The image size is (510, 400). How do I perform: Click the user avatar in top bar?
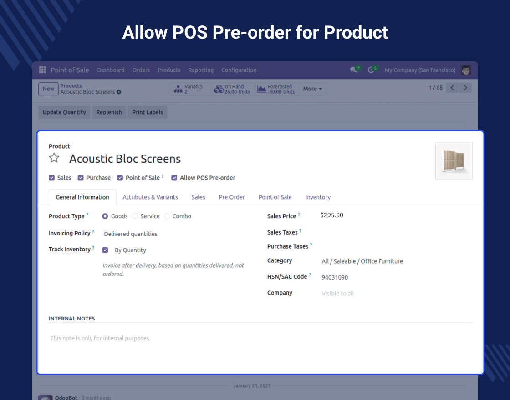click(x=466, y=70)
